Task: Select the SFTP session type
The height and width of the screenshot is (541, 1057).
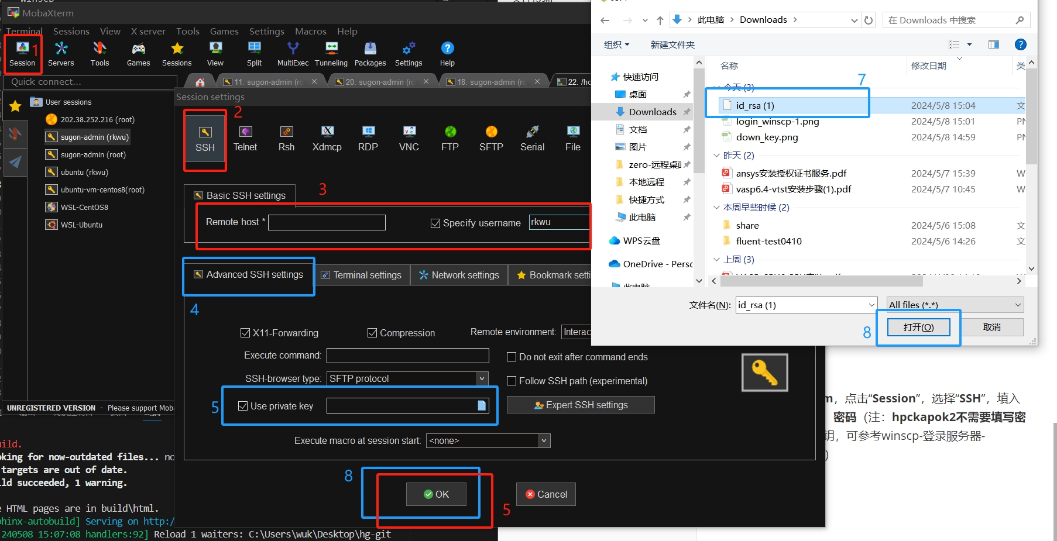Action: (491, 139)
